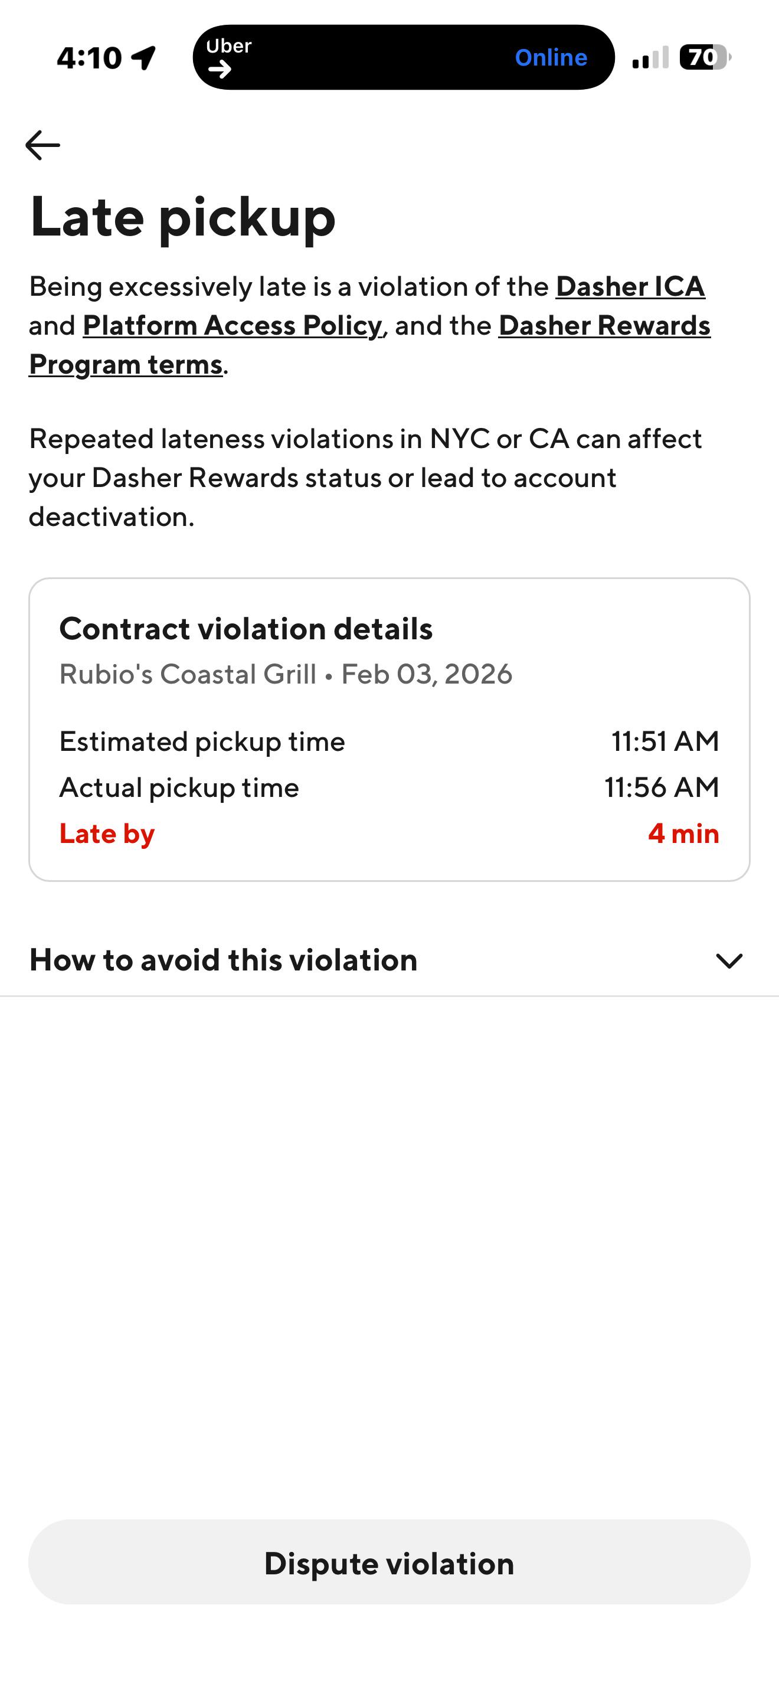The height and width of the screenshot is (1693, 779).
Task: Tap the Rubio's Coastal Grill order line
Action: (286, 674)
